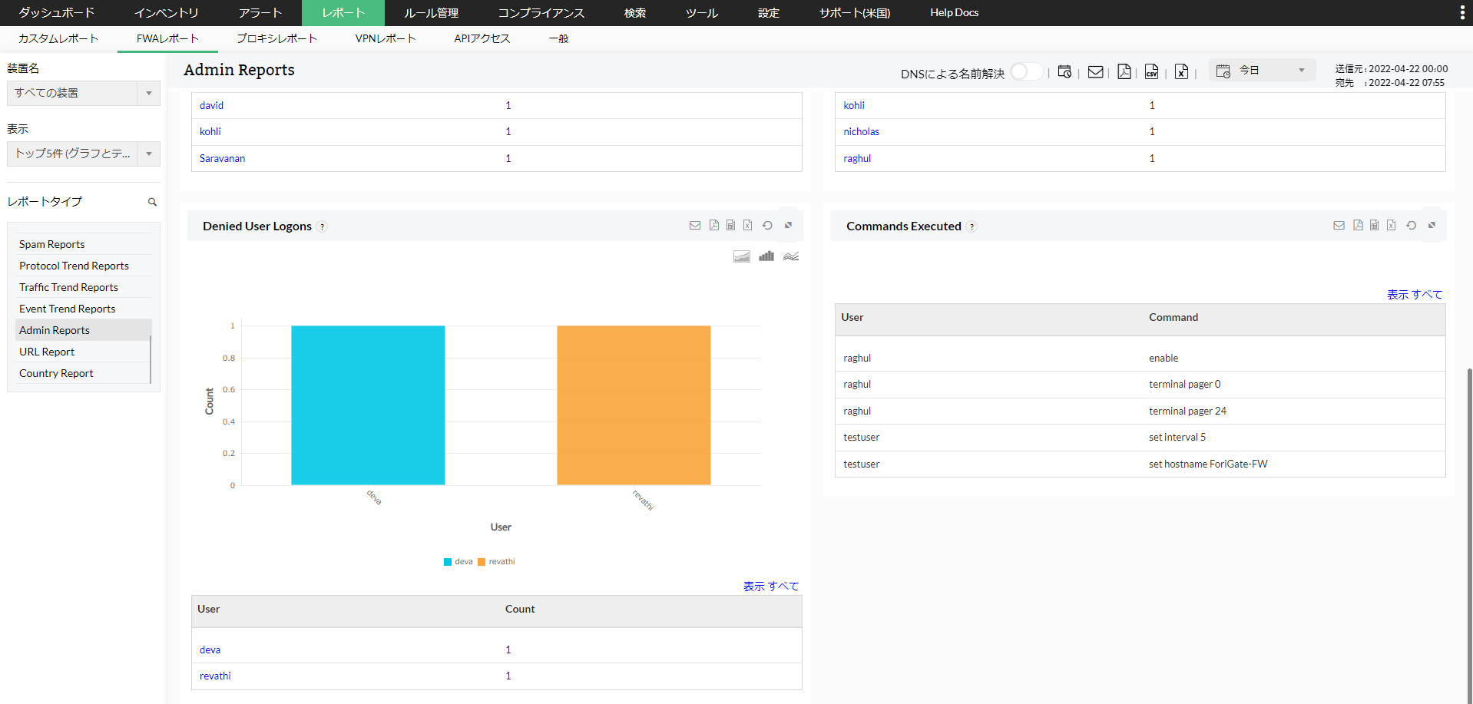Switch to プロキシレポート tab
Screen dimensions: 1473x704
276,38
